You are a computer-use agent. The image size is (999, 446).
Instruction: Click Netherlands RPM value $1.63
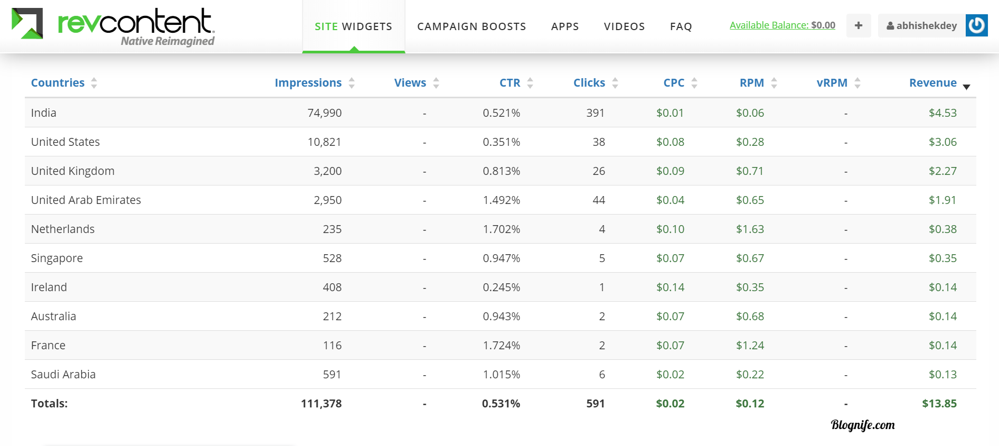750,229
